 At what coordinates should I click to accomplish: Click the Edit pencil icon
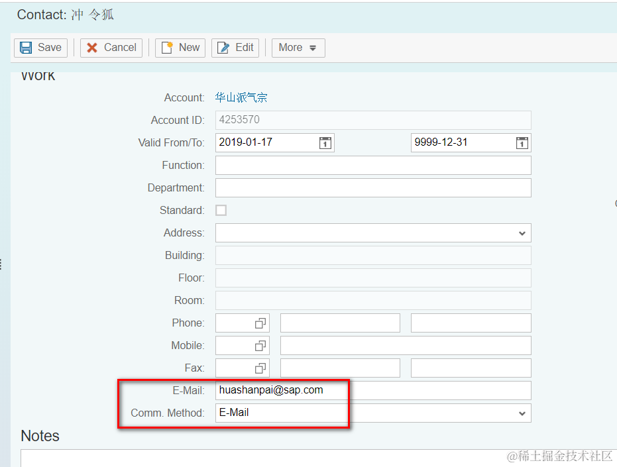223,48
